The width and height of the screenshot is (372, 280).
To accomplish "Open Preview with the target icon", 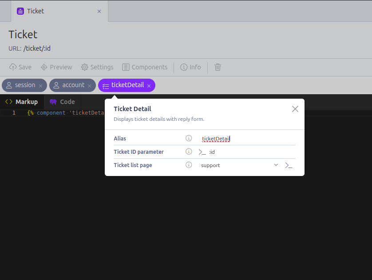I will pos(44,67).
